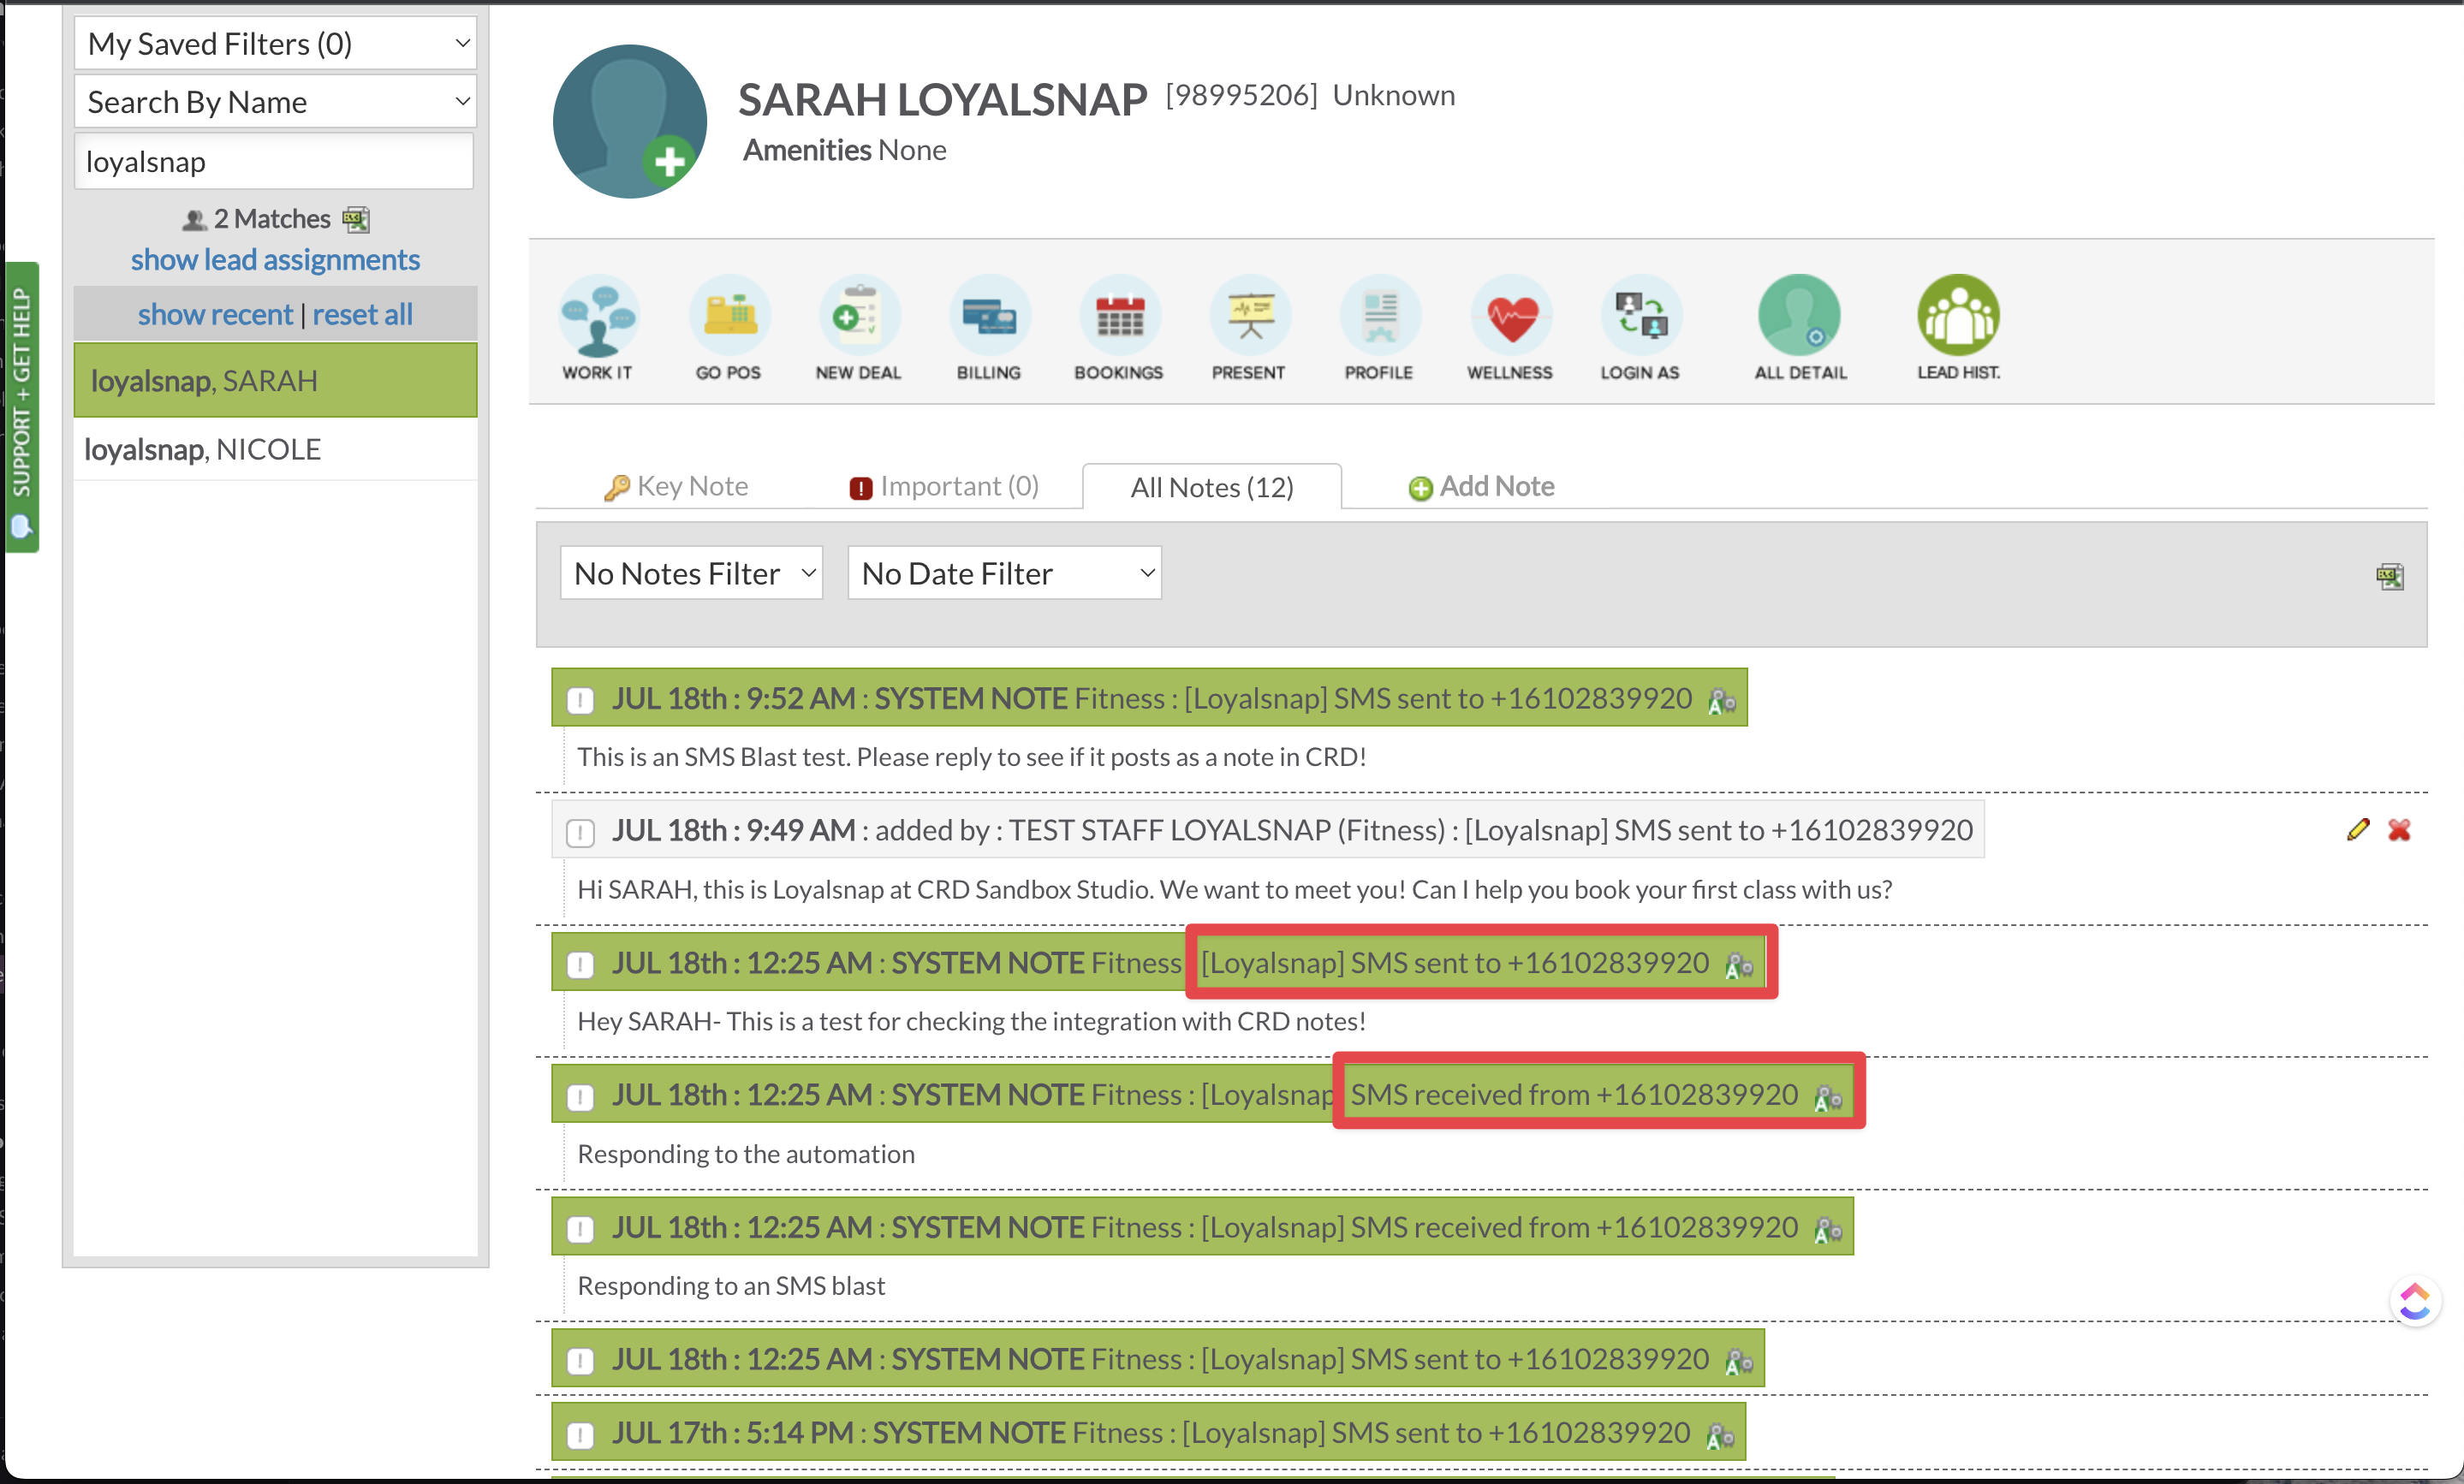Switch to the Important (0) tab
This screenshot has width=2464, height=1484.
click(x=944, y=487)
